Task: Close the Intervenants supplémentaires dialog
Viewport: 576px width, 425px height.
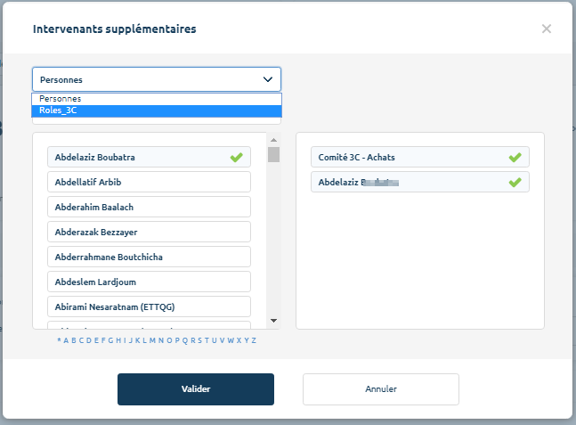Action: [547, 29]
